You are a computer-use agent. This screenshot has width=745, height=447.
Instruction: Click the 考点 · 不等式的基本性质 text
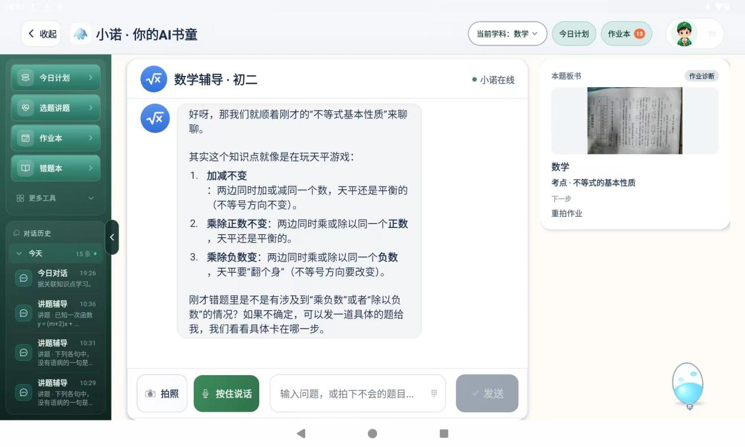click(593, 183)
